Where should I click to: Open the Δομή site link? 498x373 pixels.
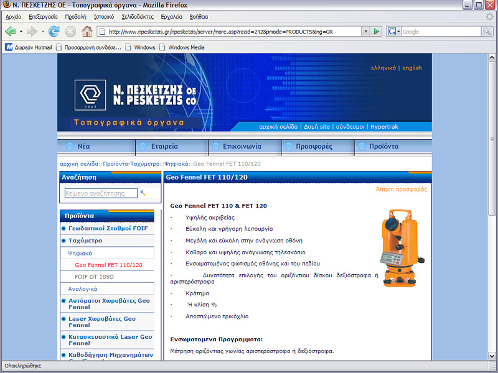pyautogui.click(x=317, y=127)
